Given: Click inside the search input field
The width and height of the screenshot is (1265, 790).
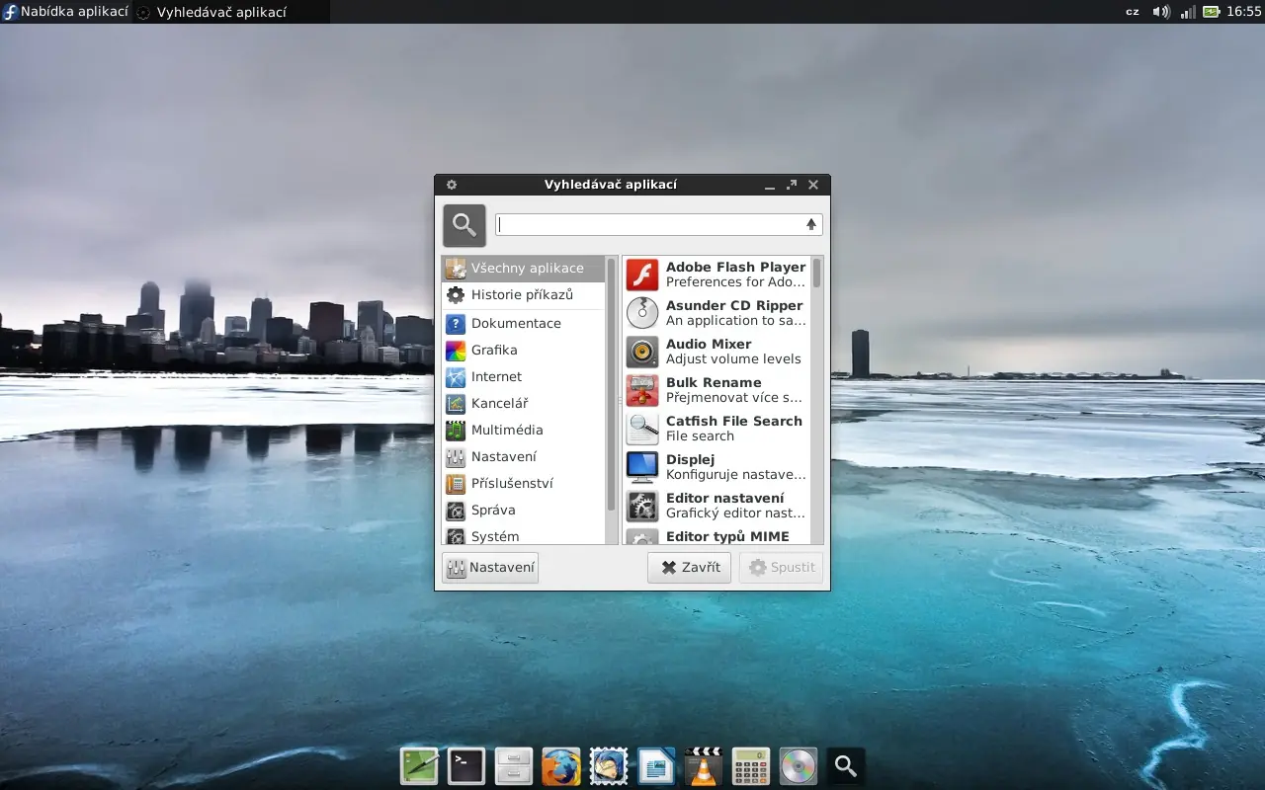Looking at the screenshot, I should click(x=652, y=224).
